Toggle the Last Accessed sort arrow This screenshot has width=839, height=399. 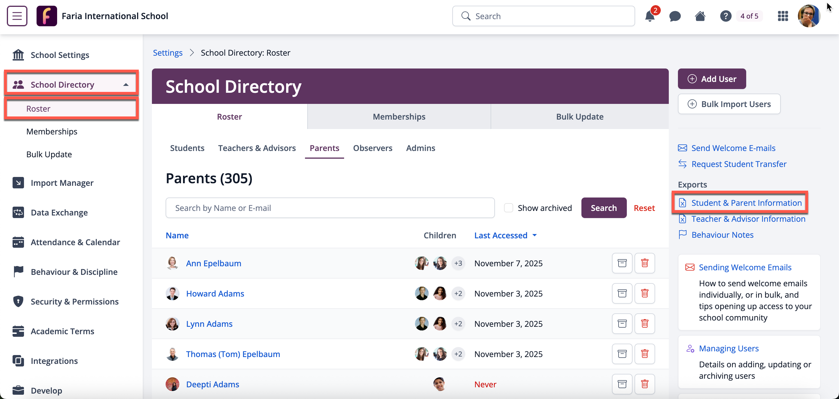535,235
